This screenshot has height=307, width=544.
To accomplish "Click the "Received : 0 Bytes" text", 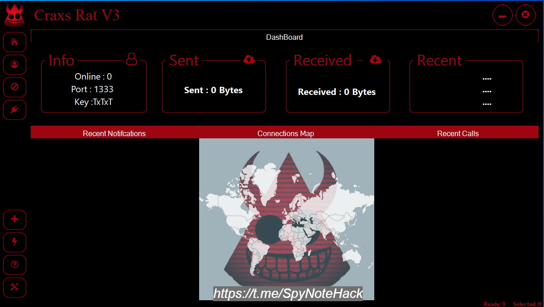I will pyautogui.click(x=337, y=92).
